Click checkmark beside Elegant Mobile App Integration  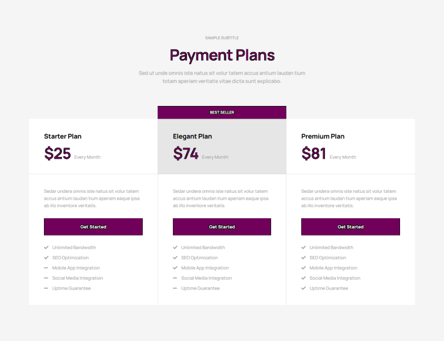[175, 268]
